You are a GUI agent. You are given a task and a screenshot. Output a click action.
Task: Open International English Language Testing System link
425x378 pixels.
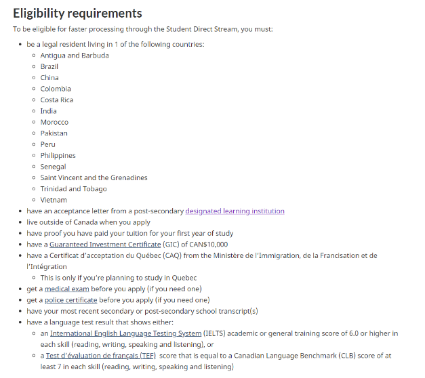point(125,333)
